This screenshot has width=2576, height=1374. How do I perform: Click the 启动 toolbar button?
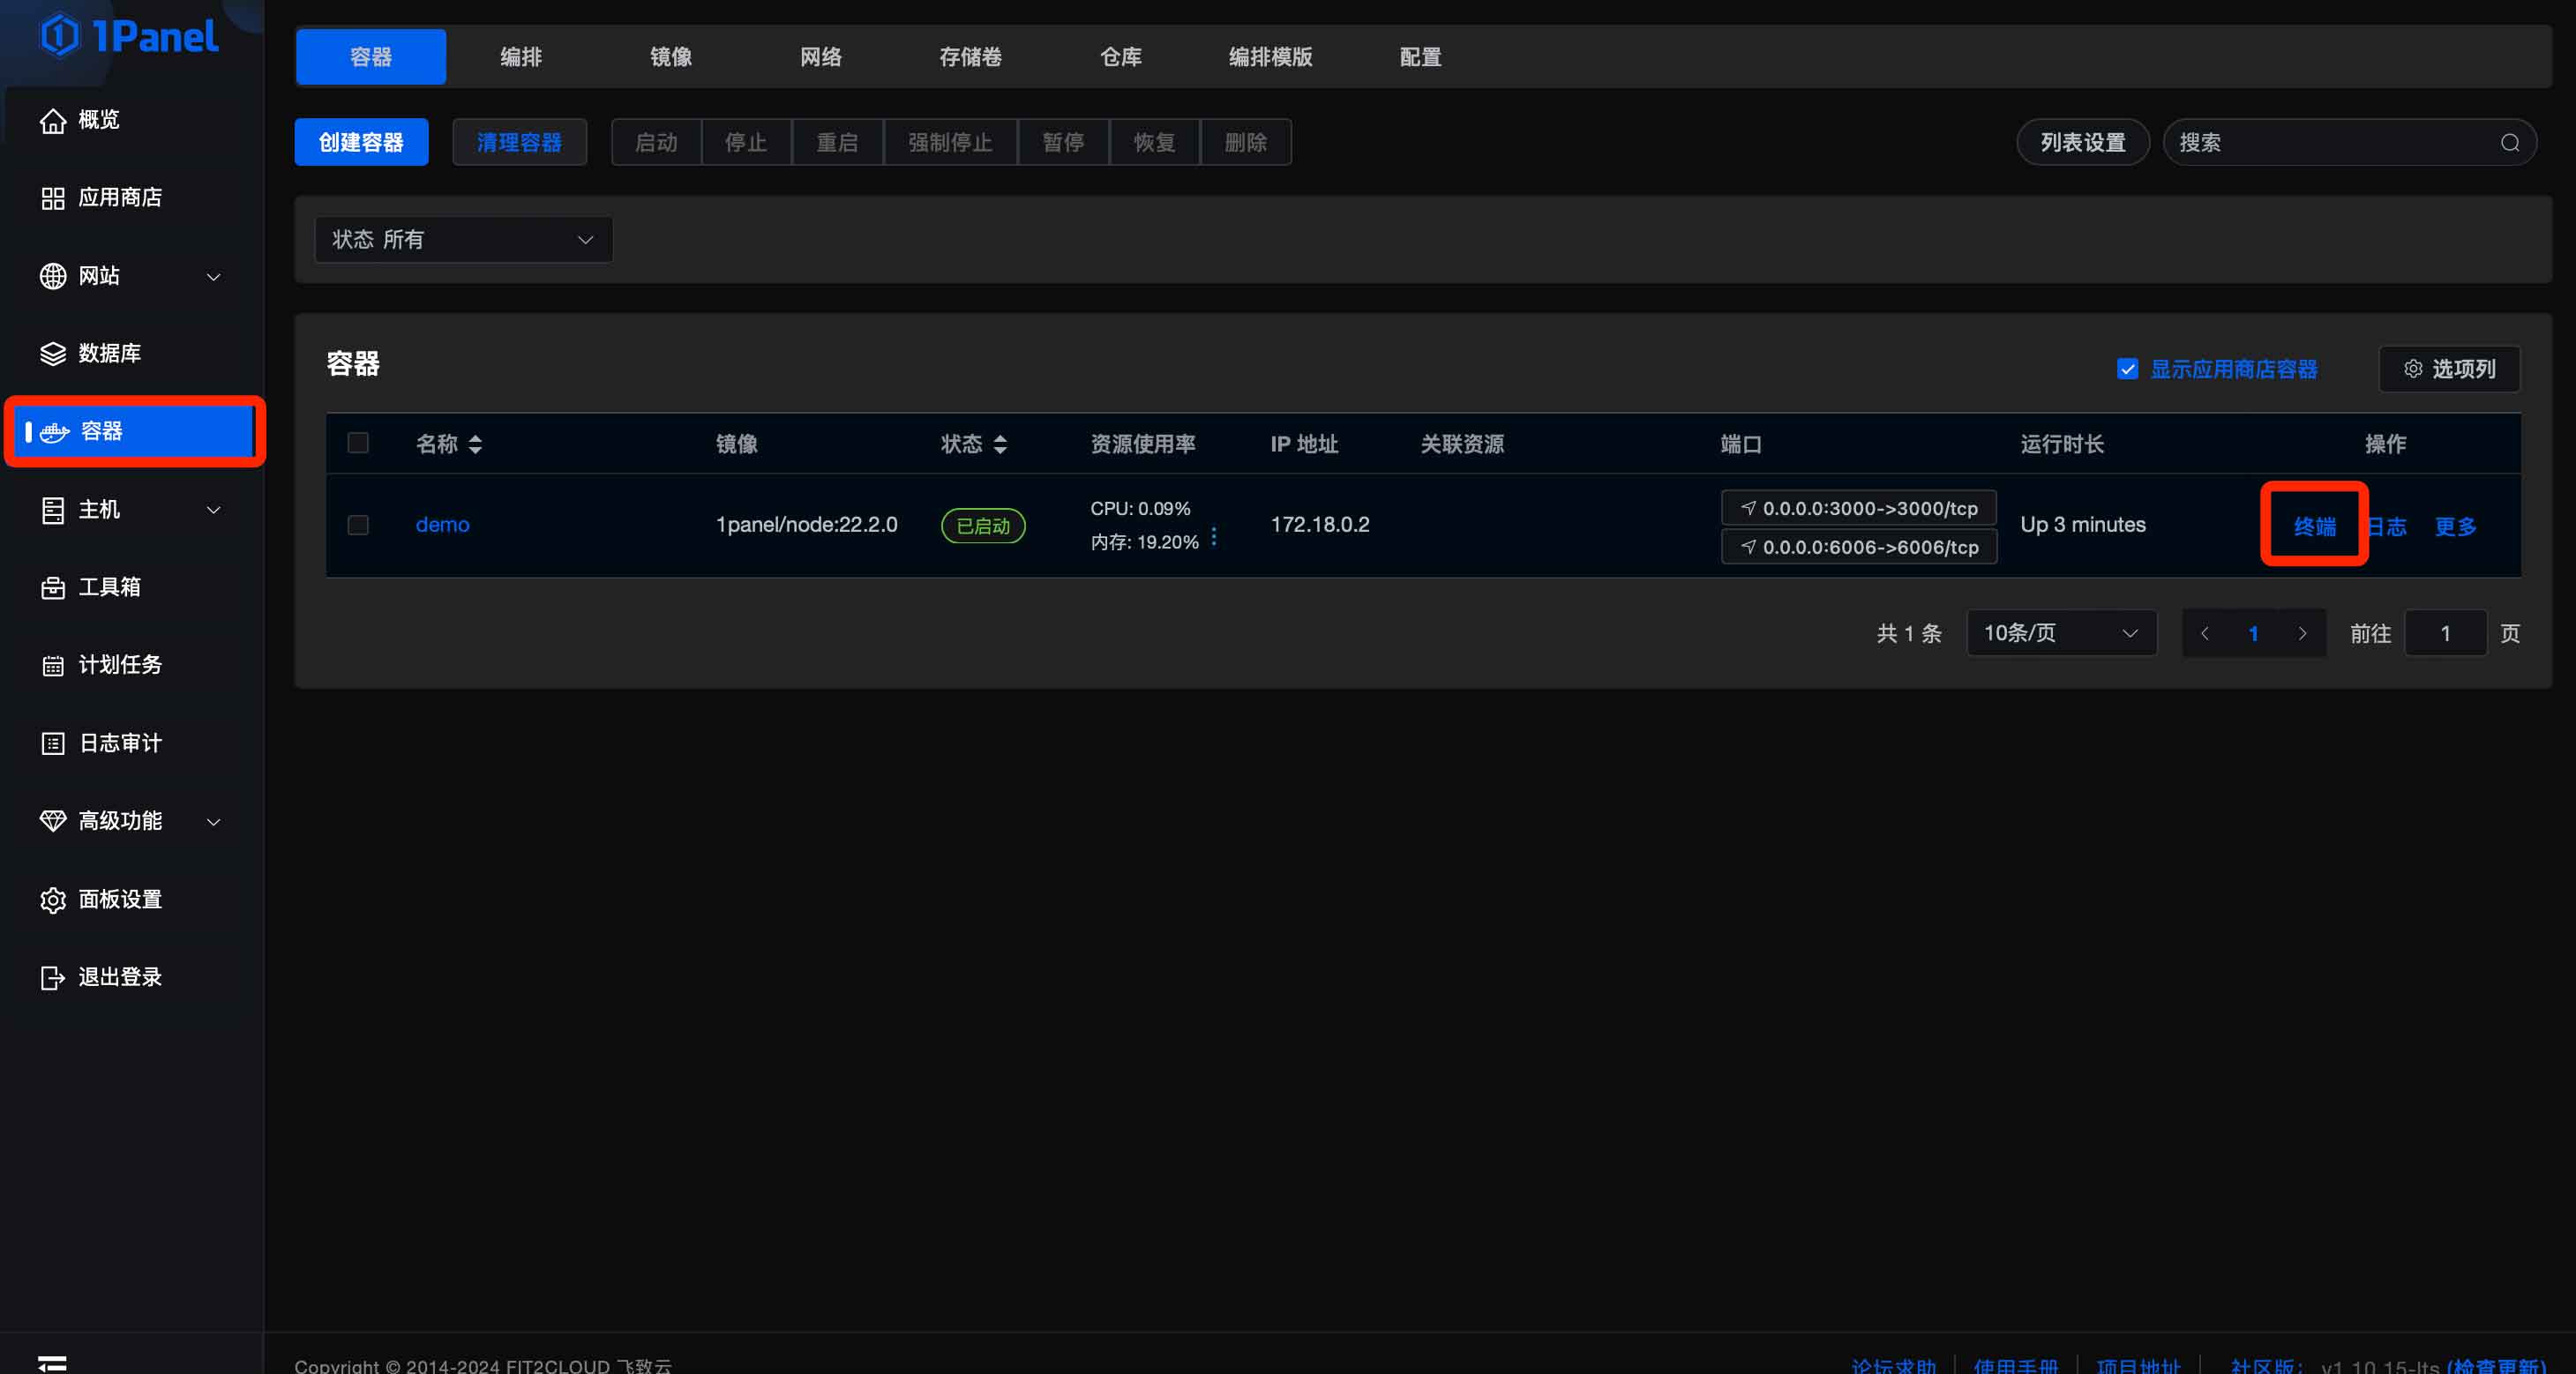[656, 142]
